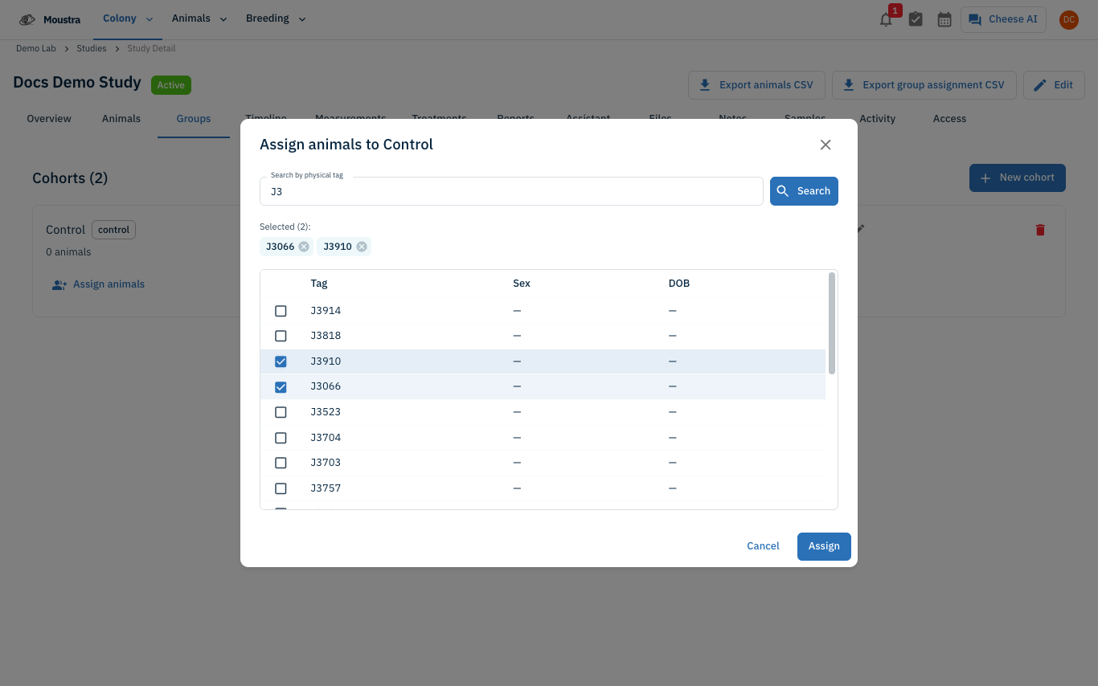The image size is (1098, 686).
Task: Expand the Colony menu
Action: click(x=128, y=19)
